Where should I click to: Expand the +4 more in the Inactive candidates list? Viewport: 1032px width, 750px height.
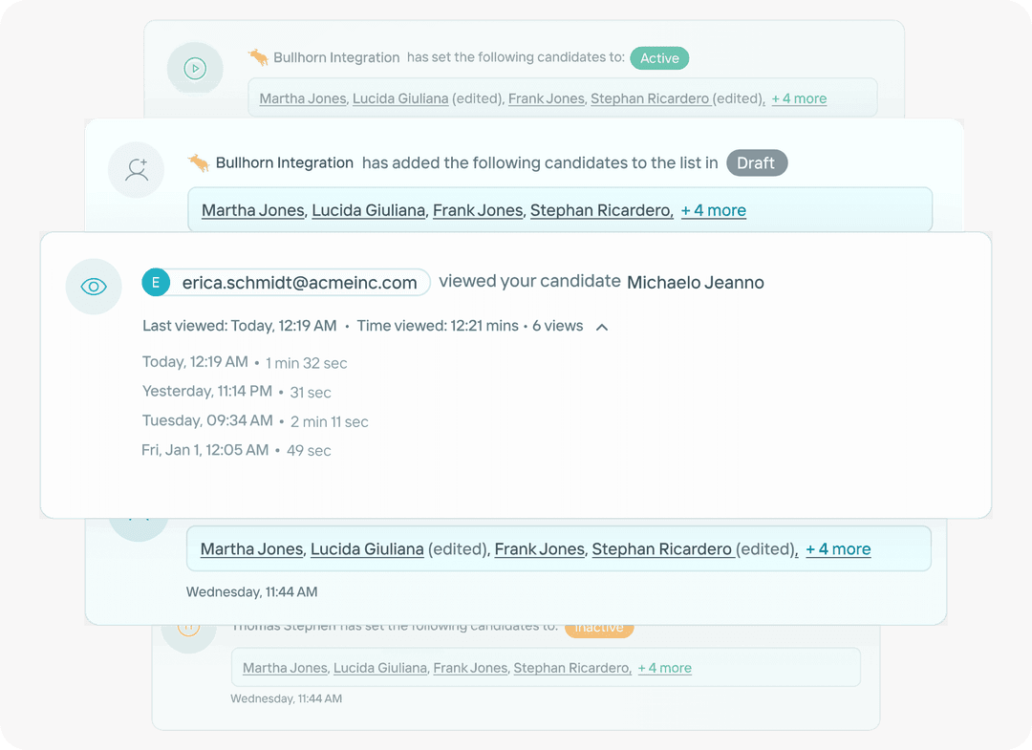pyautogui.click(x=664, y=668)
